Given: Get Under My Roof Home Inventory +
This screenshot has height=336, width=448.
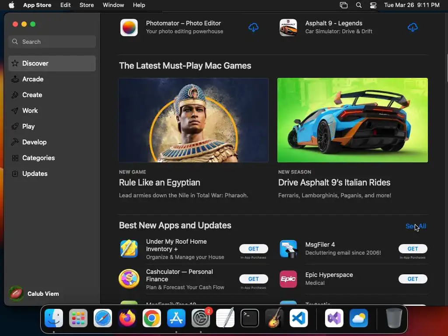Looking at the screenshot, I should [x=253, y=249].
